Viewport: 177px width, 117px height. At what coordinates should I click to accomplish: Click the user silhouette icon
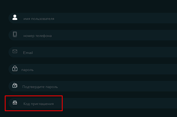[x=15, y=17]
